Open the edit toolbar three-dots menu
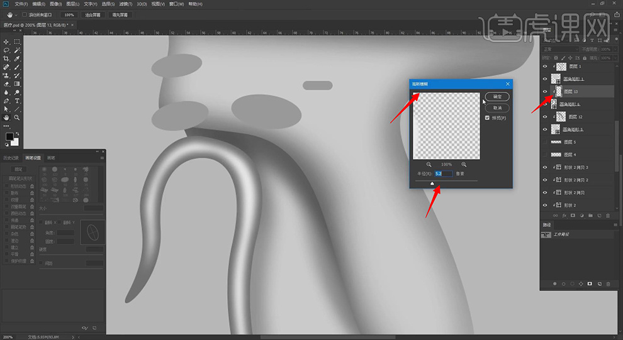This screenshot has width=623, height=340. (6, 126)
